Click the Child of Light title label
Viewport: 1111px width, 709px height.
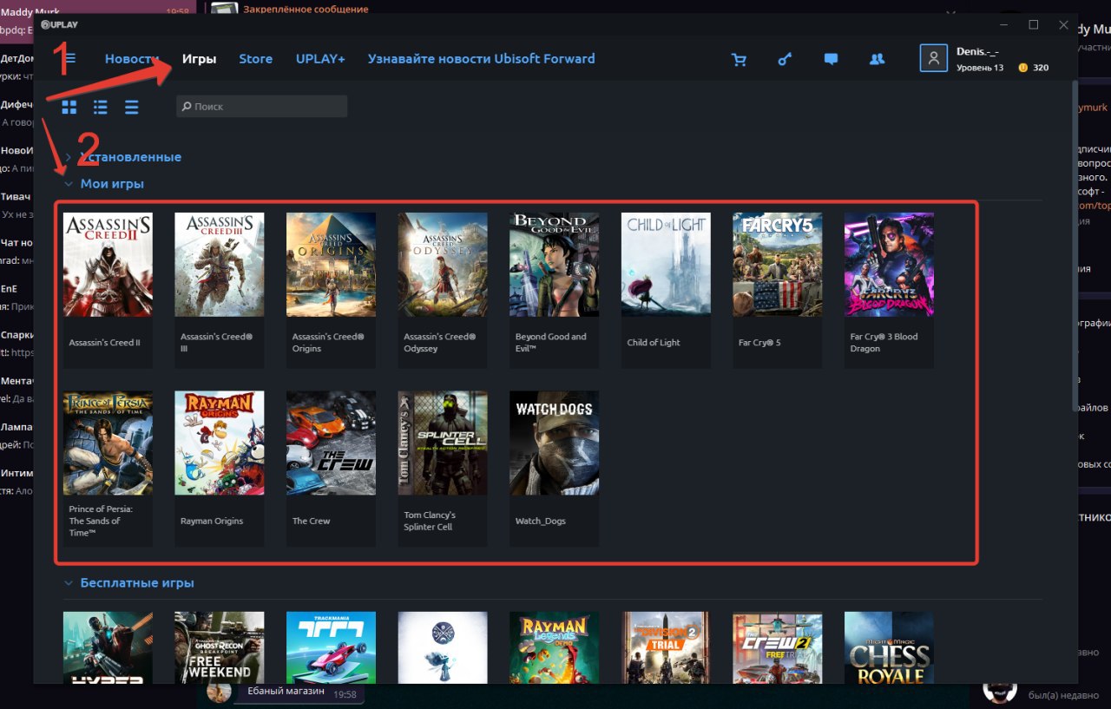coord(654,343)
